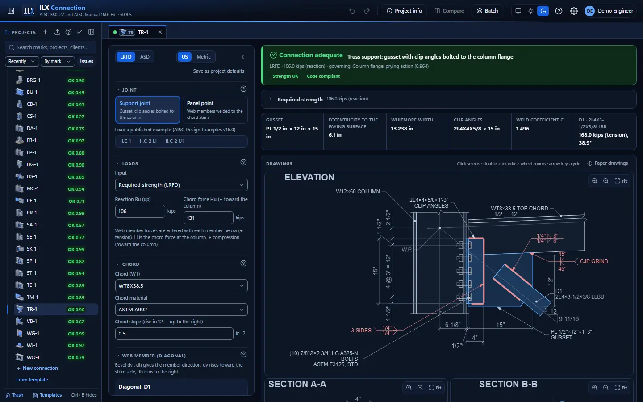
Task: Fit Section B-B drawing to view
Action: coord(621,388)
